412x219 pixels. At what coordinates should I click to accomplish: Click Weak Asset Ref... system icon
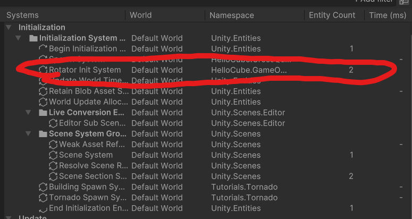[x=53, y=145]
